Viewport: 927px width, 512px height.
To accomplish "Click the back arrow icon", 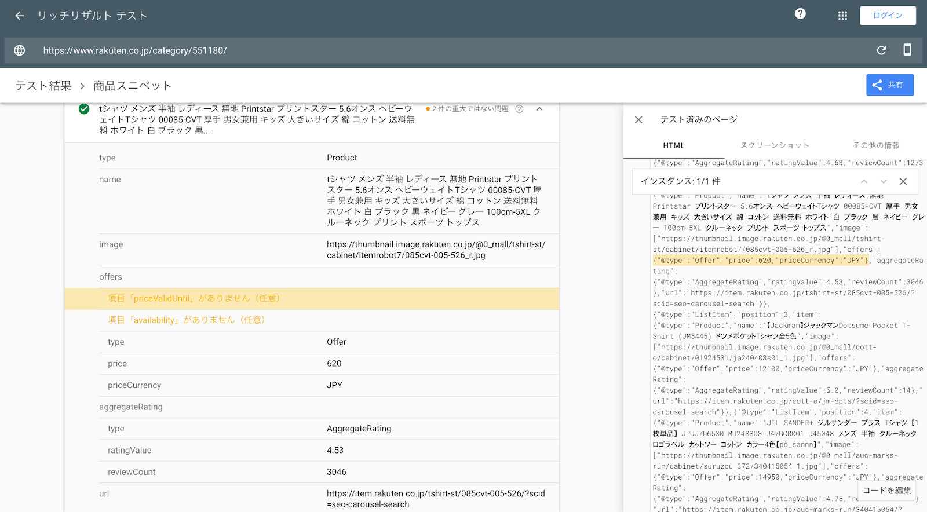I will coord(20,16).
